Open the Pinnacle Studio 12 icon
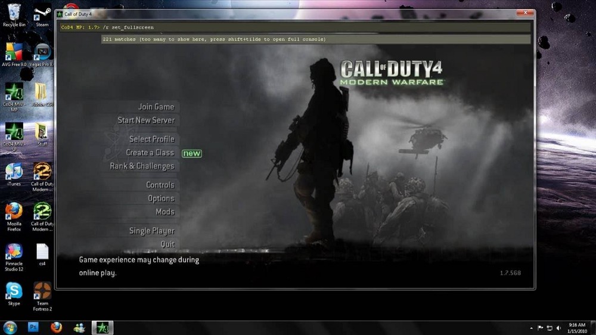This screenshot has height=335, width=596. tap(14, 258)
